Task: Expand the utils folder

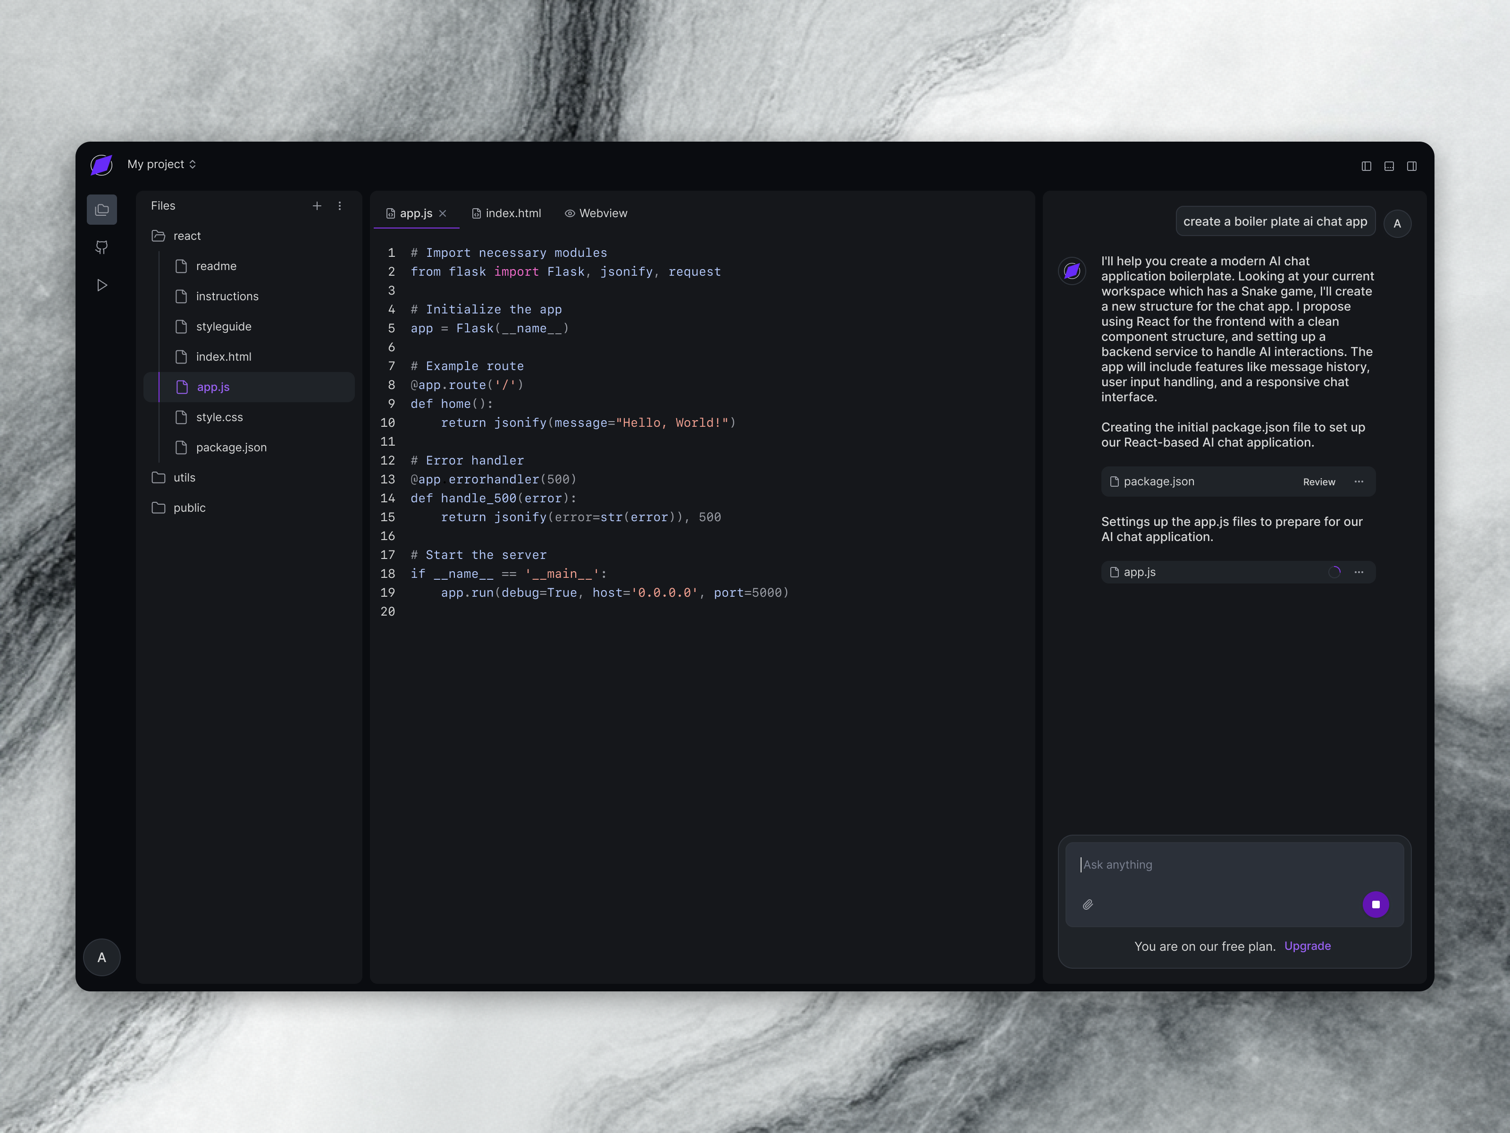Action: point(184,477)
